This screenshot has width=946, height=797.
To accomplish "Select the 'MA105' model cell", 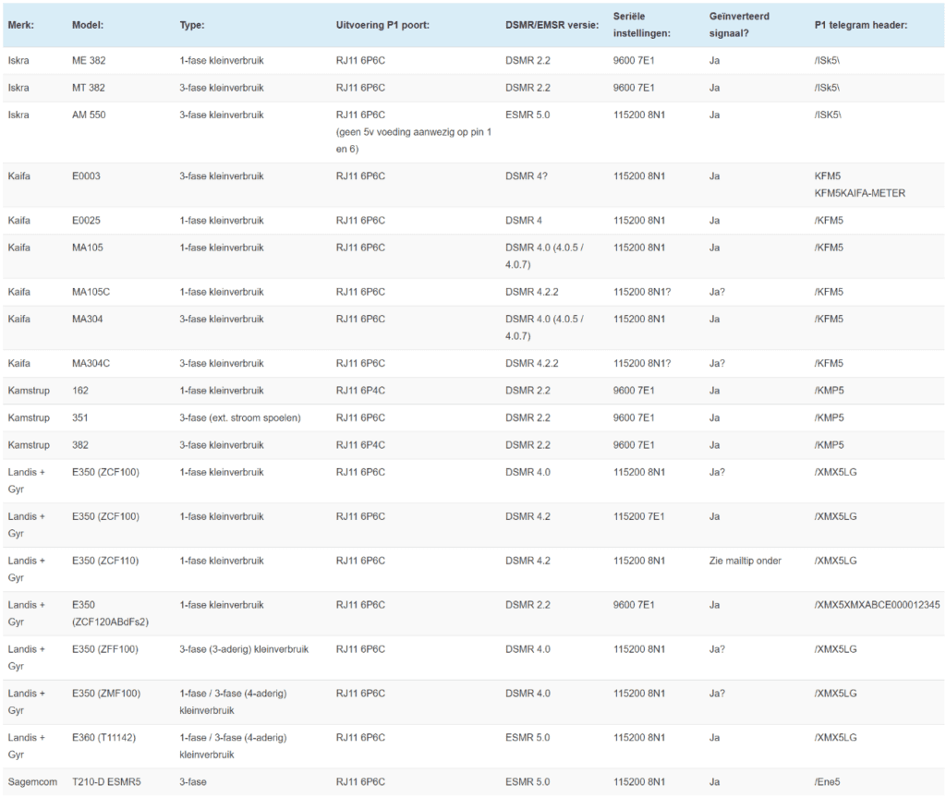I will 88,248.
